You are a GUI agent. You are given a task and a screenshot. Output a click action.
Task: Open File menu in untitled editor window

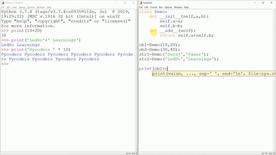(141, 7)
